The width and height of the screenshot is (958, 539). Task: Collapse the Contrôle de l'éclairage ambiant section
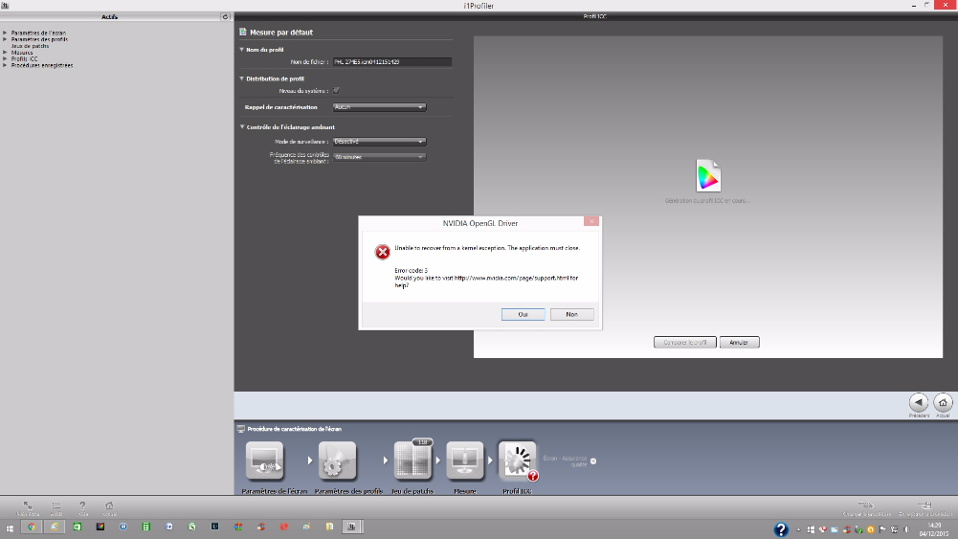241,127
